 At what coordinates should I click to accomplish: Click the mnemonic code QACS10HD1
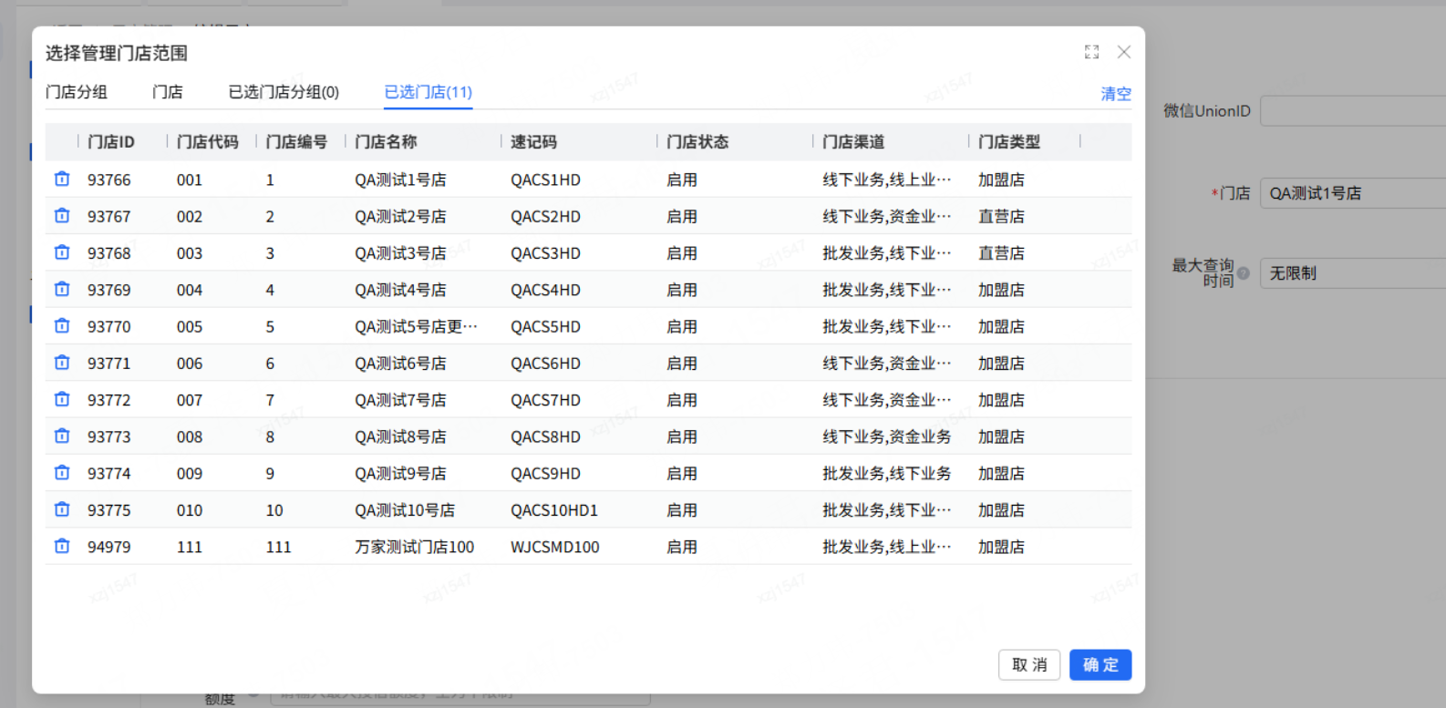[554, 510]
